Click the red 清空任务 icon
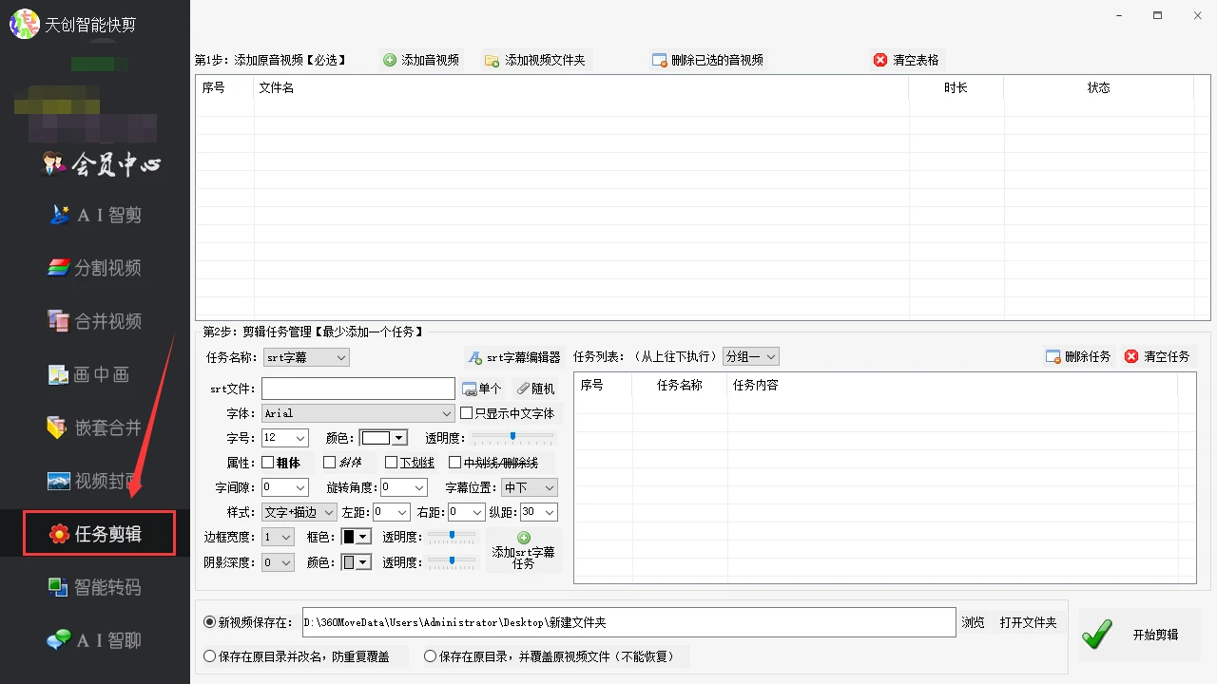This screenshot has height=684, width=1217. pyautogui.click(x=1131, y=356)
